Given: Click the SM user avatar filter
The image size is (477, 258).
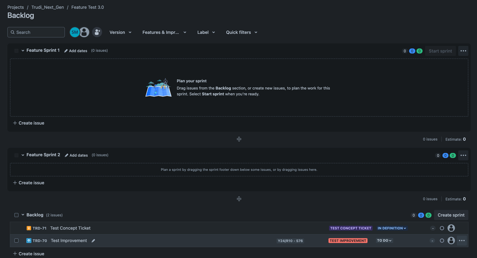Looking at the screenshot, I should point(74,32).
